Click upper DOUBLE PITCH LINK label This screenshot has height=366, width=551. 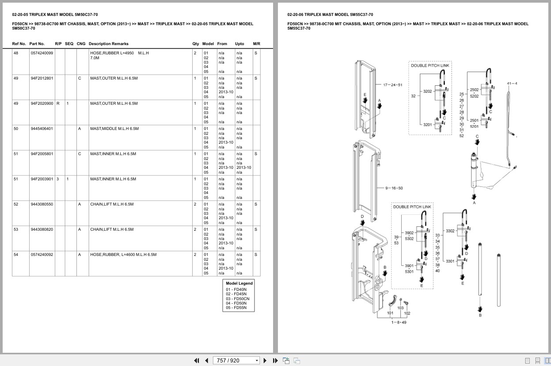(430, 65)
